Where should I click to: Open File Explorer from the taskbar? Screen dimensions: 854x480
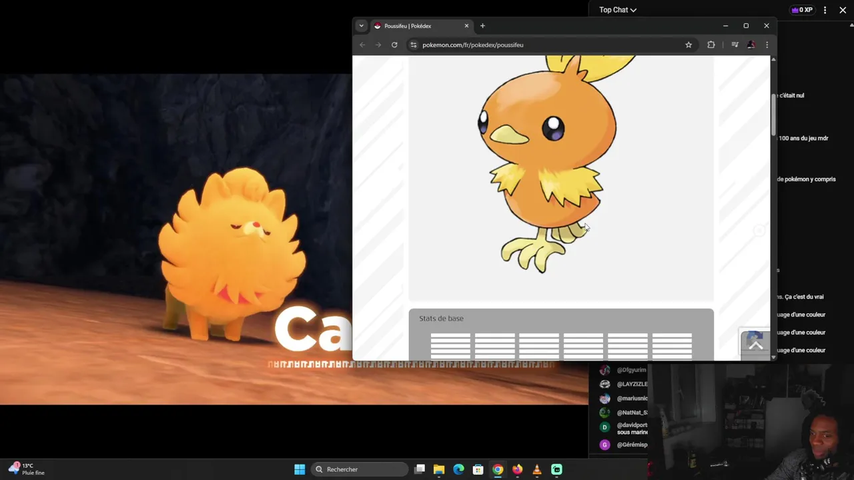click(439, 469)
